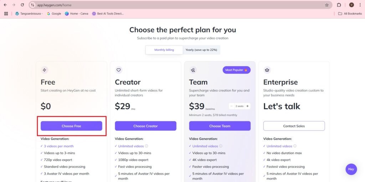This screenshot has width=365, height=182.
Task: Click the add-person icon above Team
Action: pos(193,70)
